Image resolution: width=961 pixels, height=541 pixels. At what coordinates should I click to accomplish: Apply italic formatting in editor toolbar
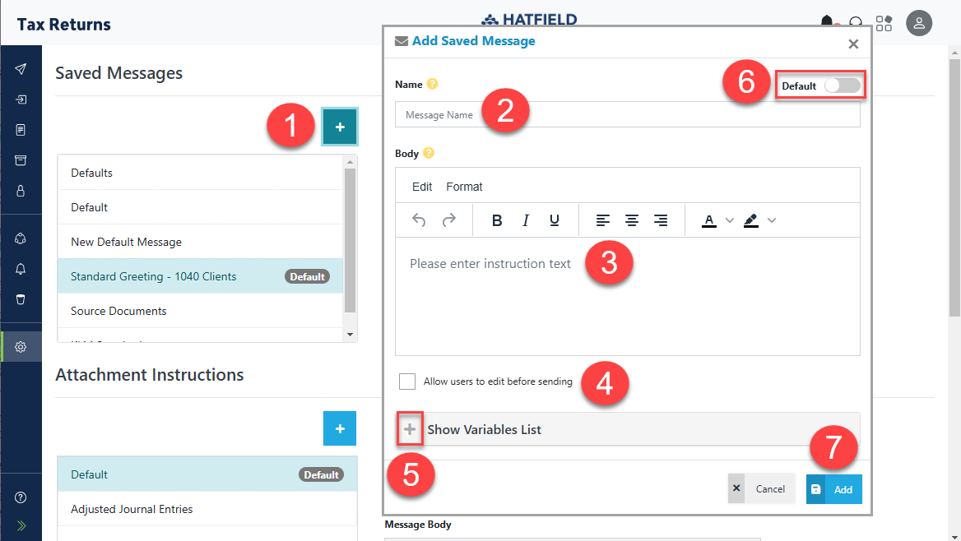(526, 220)
